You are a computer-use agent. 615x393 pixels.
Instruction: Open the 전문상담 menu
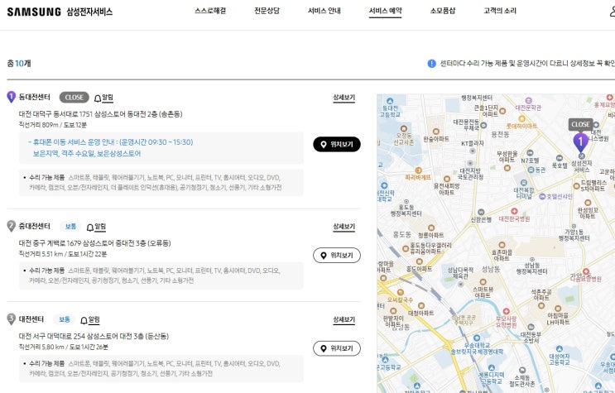267,11
